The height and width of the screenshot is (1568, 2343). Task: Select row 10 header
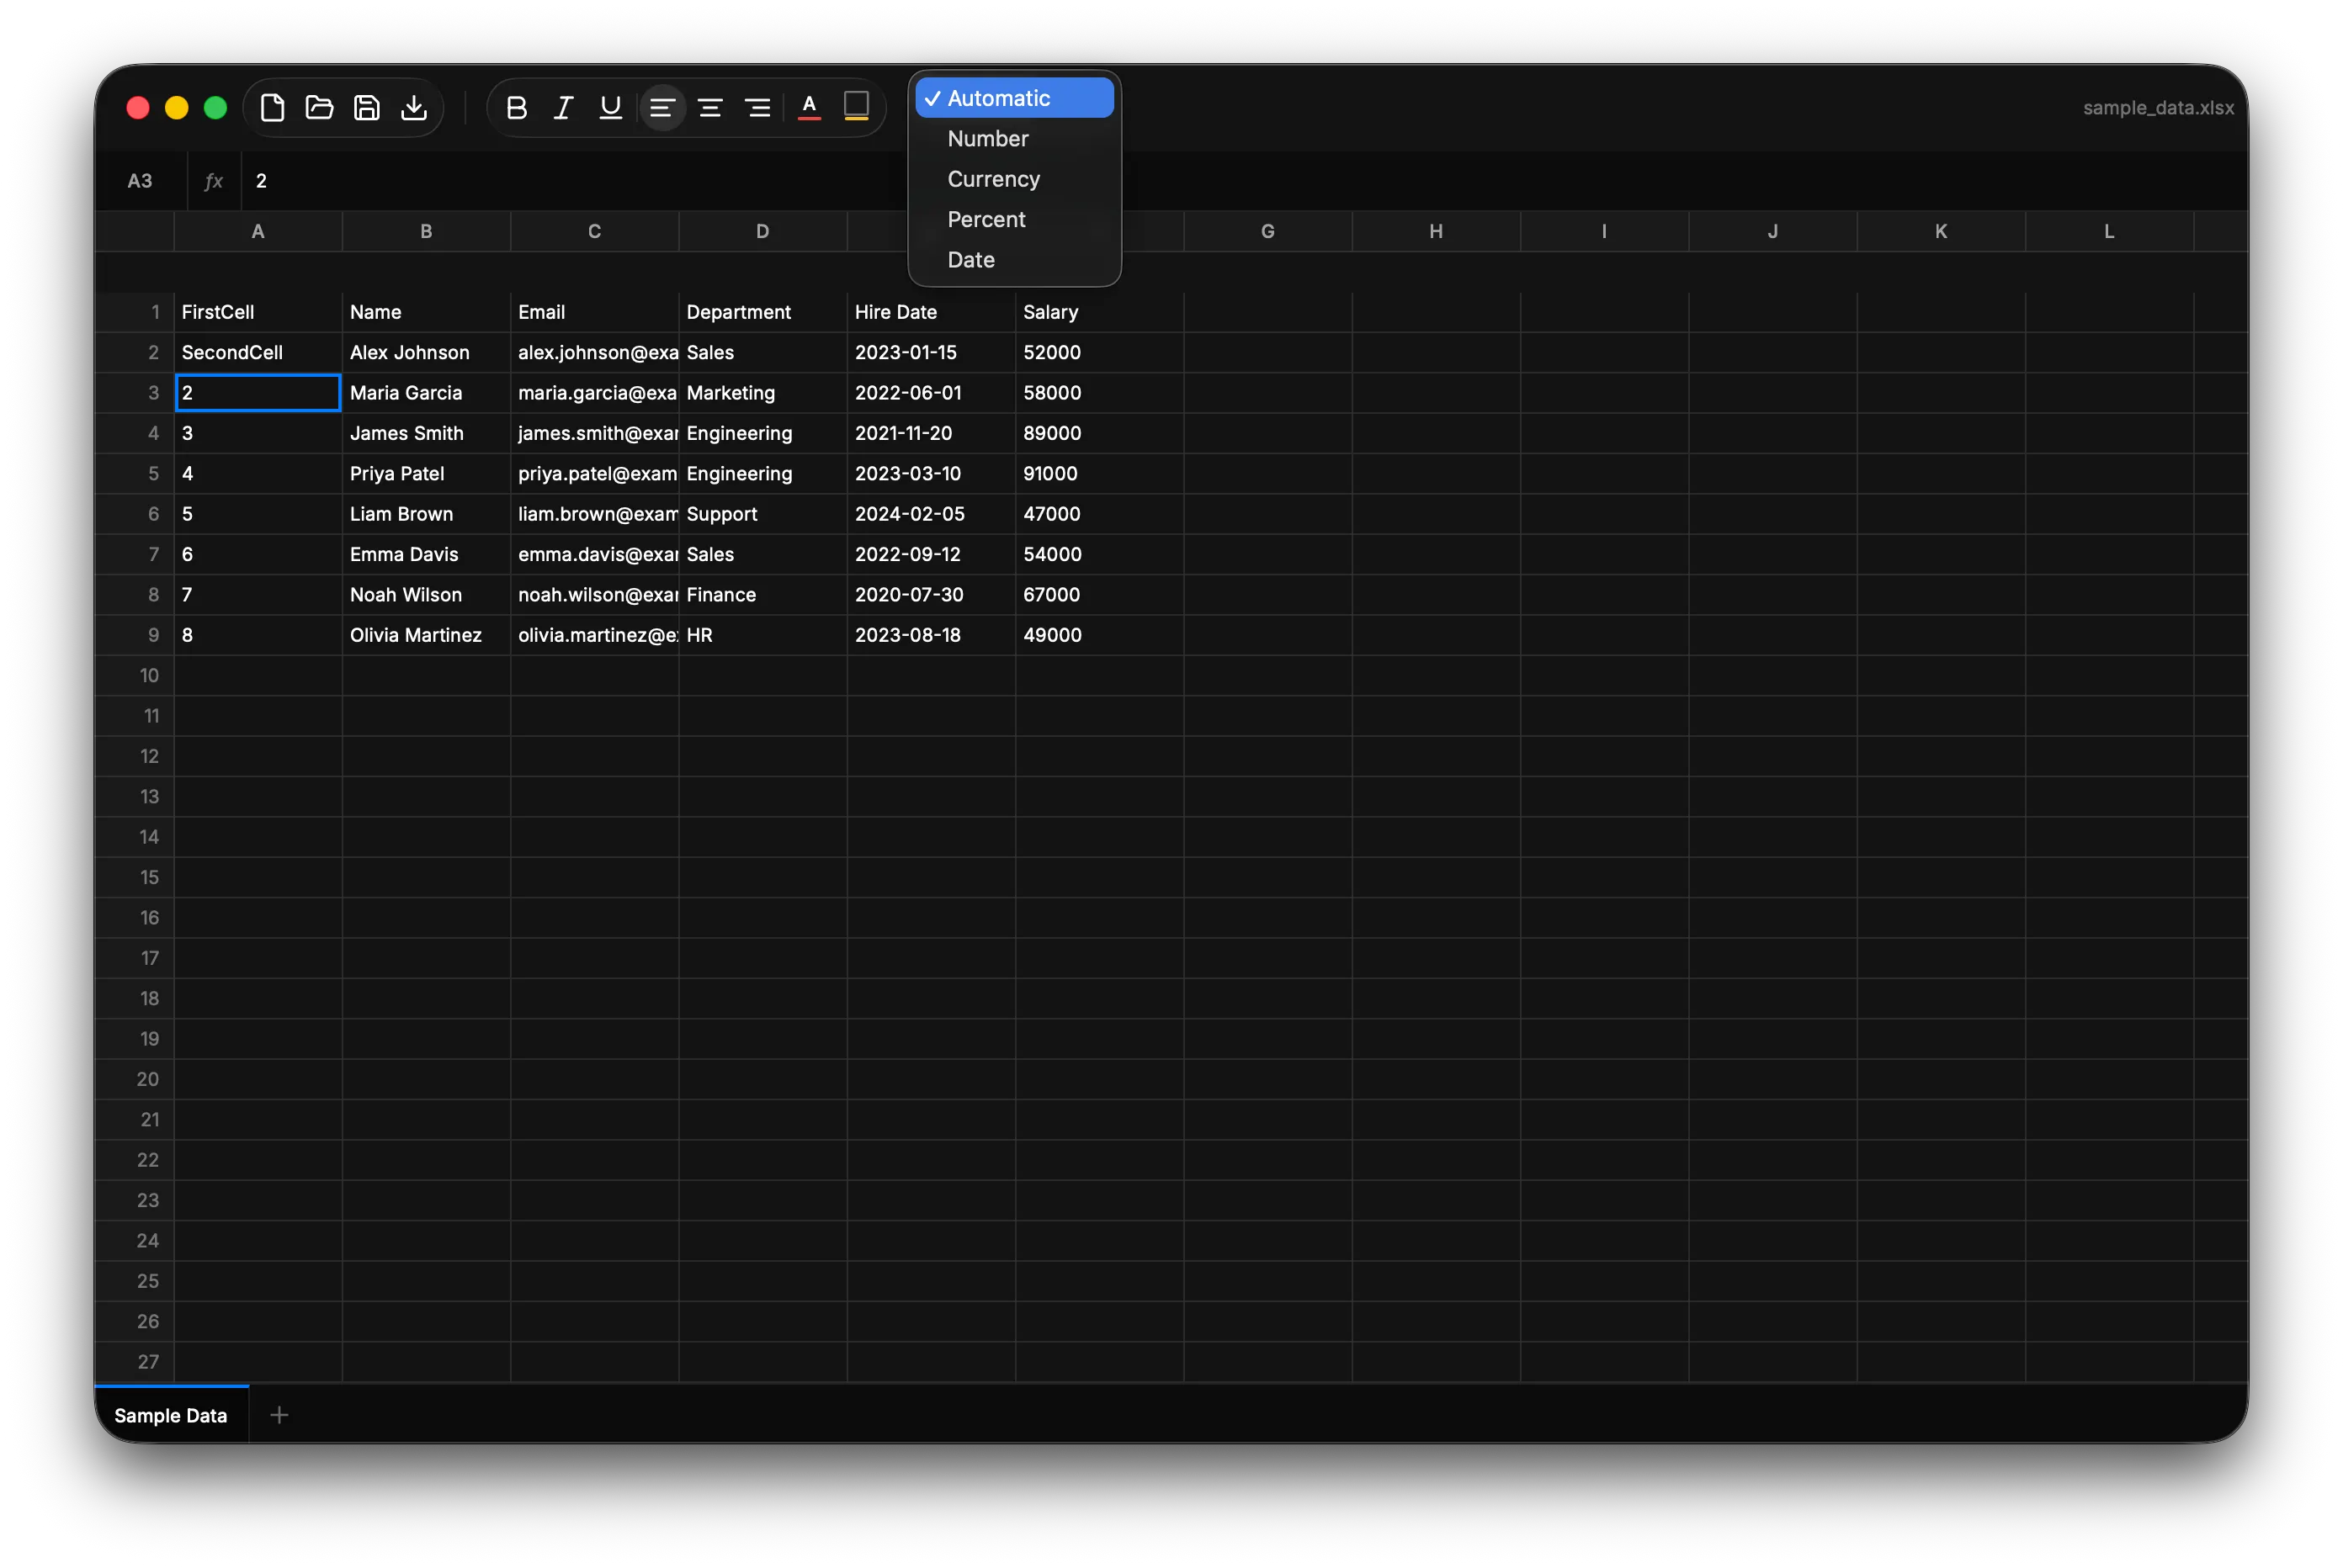point(135,675)
